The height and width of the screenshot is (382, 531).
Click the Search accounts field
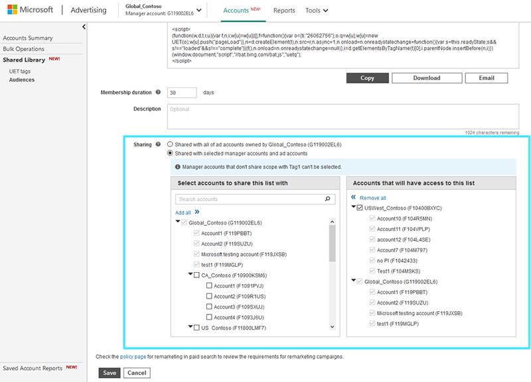[256, 199]
